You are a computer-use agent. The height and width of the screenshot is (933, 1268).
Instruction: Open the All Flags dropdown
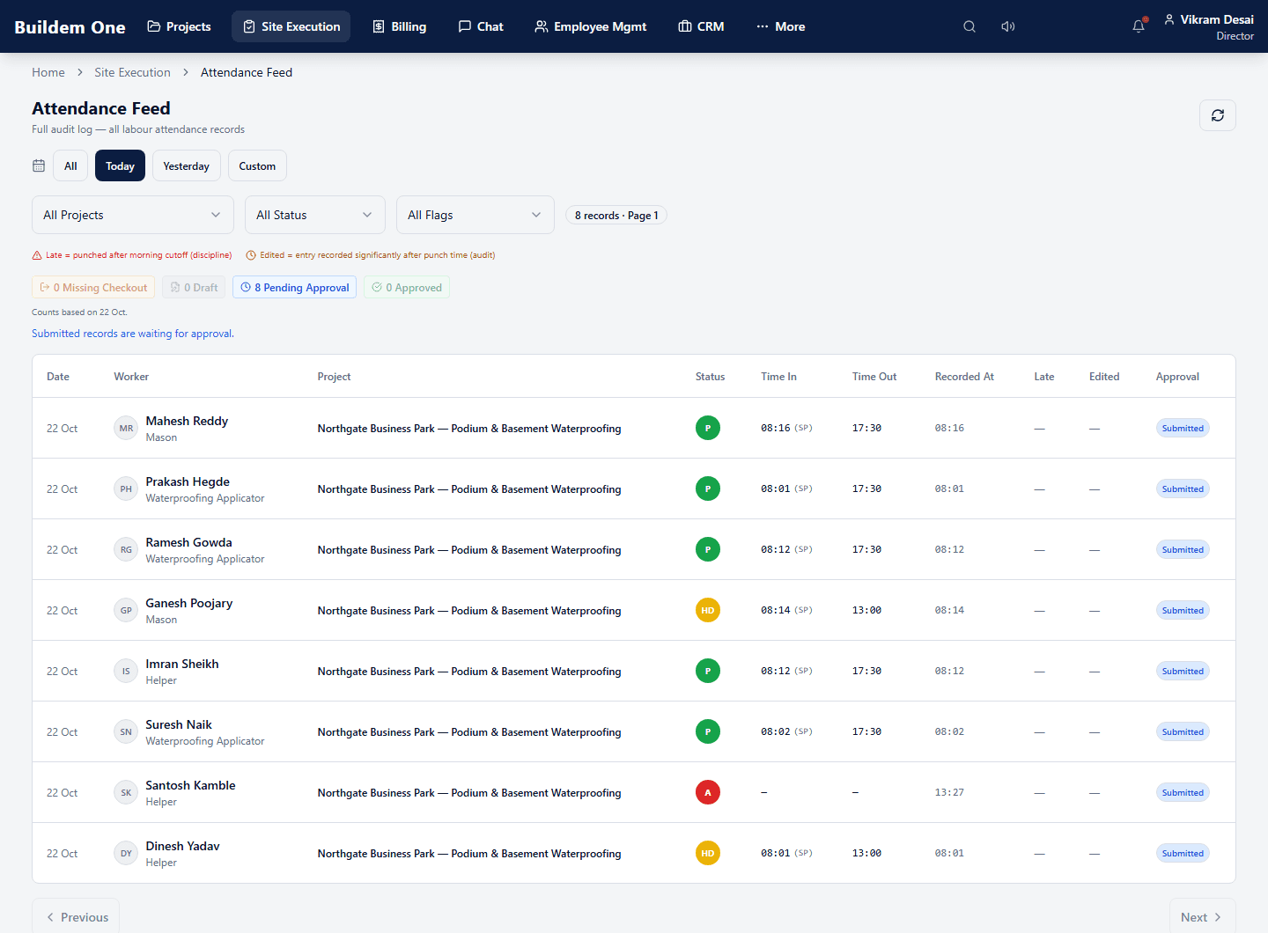[475, 215]
